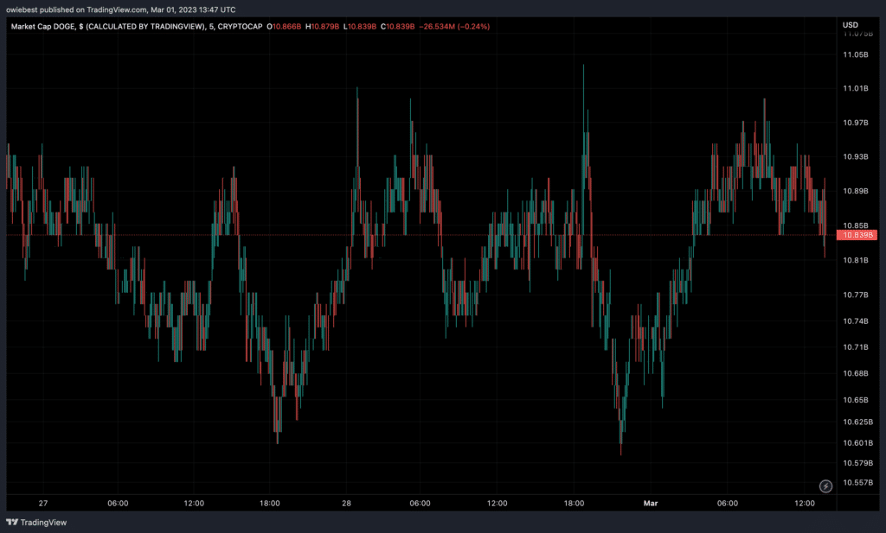Click the 10.81B price axis label
This screenshot has width=886, height=533.
pos(856,260)
